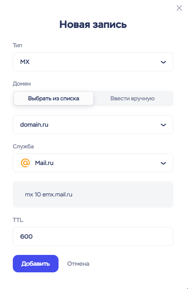The width and height of the screenshot is (188, 289).
Task: Select the mx 10 emx.mail.ru record text
Action: click(x=49, y=194)
